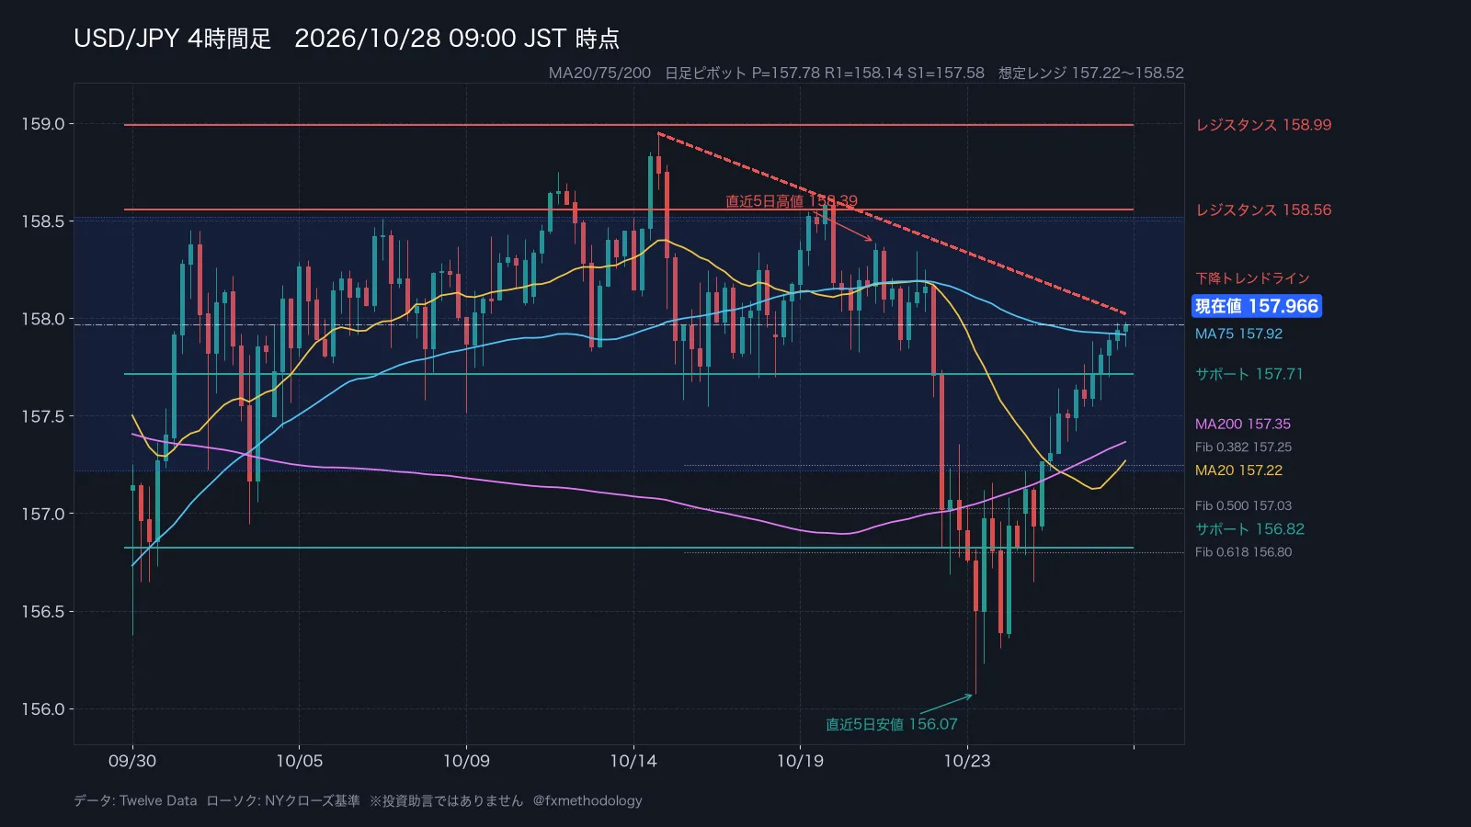Select the レジスタンス 158.99 label

(1263, 125)
